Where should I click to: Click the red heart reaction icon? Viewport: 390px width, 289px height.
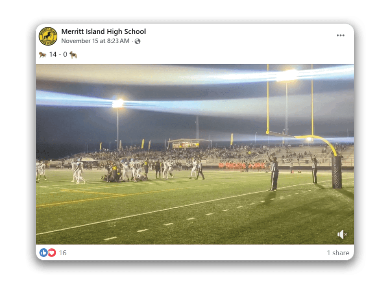(52, 253)
